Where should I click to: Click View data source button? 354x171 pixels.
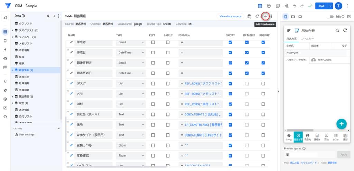point(231,16)
